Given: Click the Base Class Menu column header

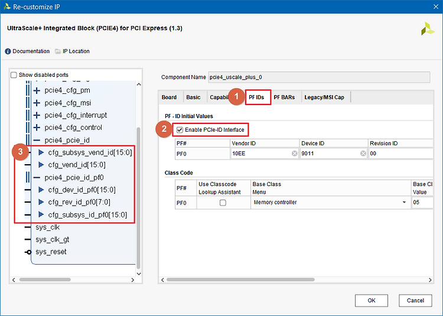Looking at the screenshot, I should [331, 188].
